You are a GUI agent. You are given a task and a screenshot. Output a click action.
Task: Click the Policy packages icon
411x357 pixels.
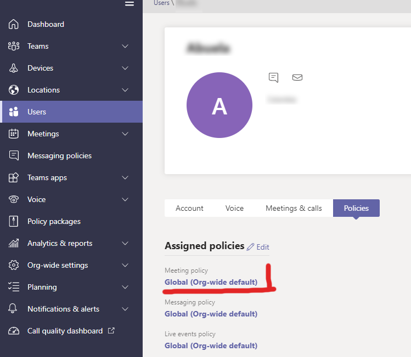pos(13,221)
